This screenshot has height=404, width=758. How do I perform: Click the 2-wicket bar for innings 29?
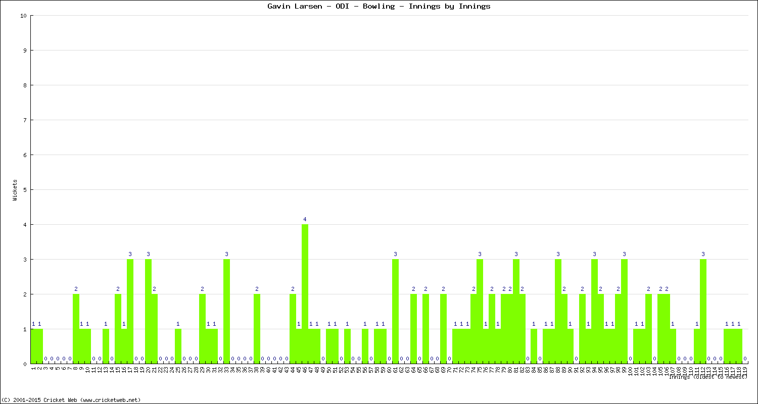pos(202,329)
